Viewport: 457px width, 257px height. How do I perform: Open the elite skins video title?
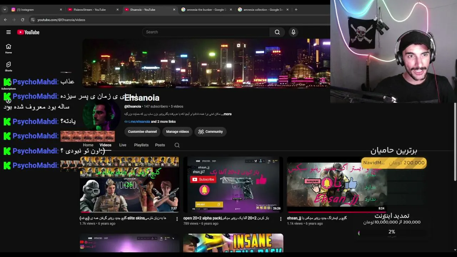point(123,218)
